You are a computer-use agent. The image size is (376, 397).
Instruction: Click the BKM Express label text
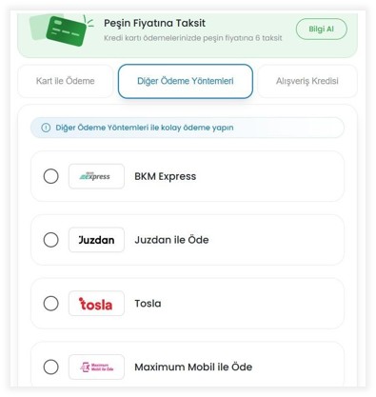166,176
